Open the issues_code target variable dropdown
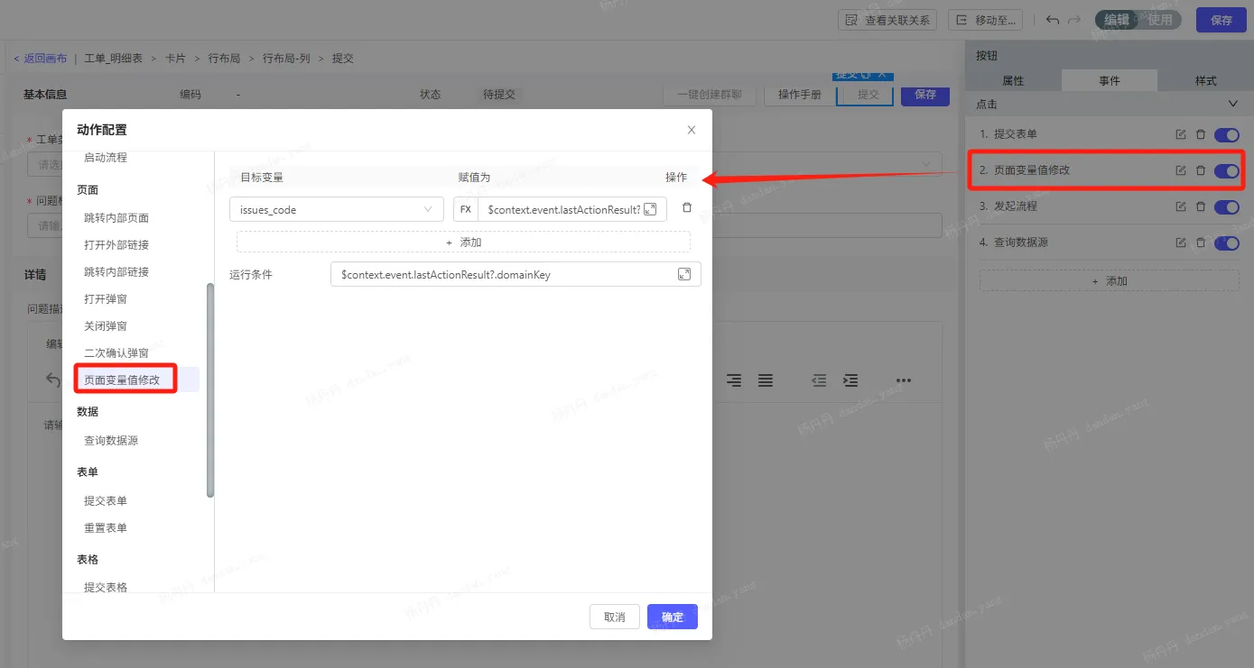The height and width of the screenshot is (668, 1254). [x=336, y=209]
